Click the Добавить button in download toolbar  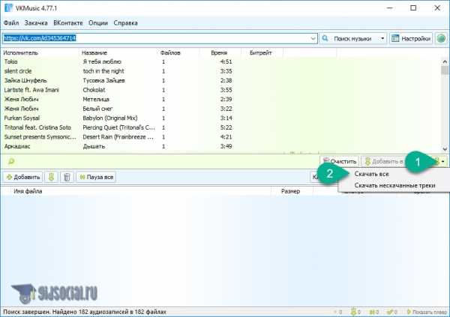23,178
